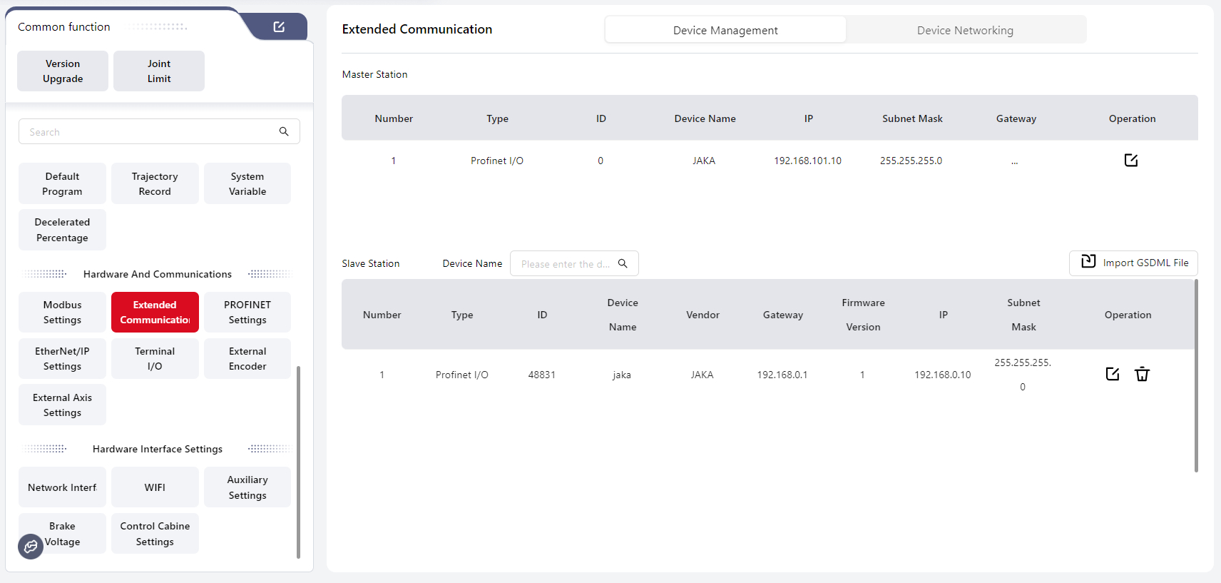Edit the jaka slave station row
1221x583 pixels.
(1112, 374)
